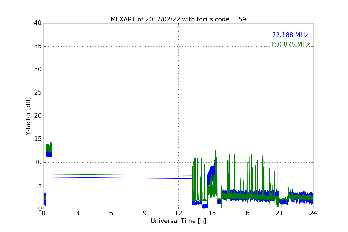Select the blue 72.188 MHz legend label
The image size is (348, 232).
(x=290, y=35)
